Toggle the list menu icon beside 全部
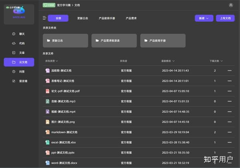Viewport: 240px width, 168px height. coord(44,18)
